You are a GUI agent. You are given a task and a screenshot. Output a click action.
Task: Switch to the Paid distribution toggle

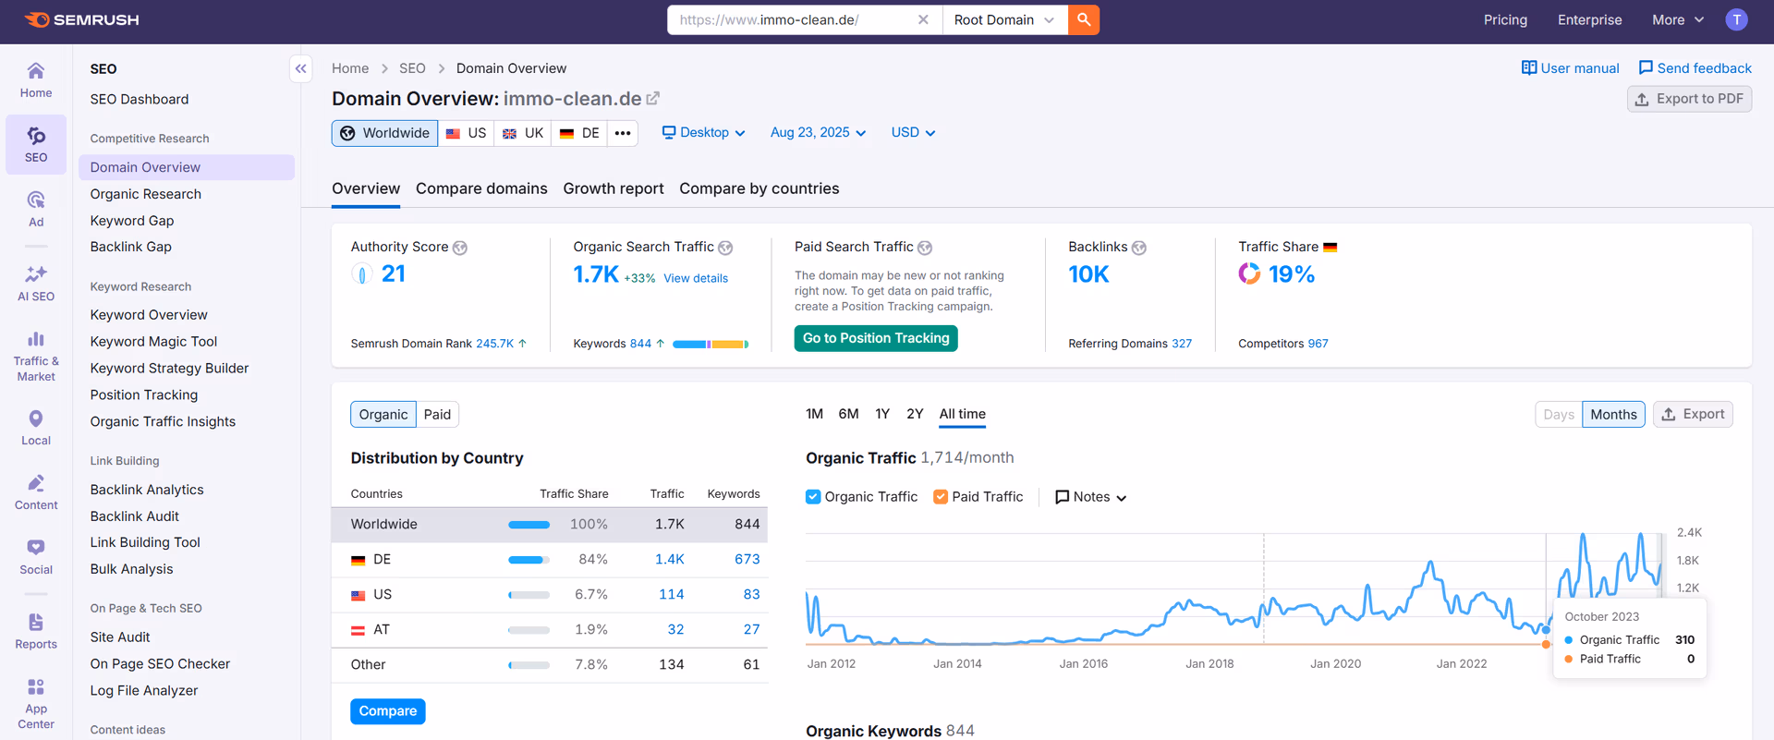click(x=437, y=415)
